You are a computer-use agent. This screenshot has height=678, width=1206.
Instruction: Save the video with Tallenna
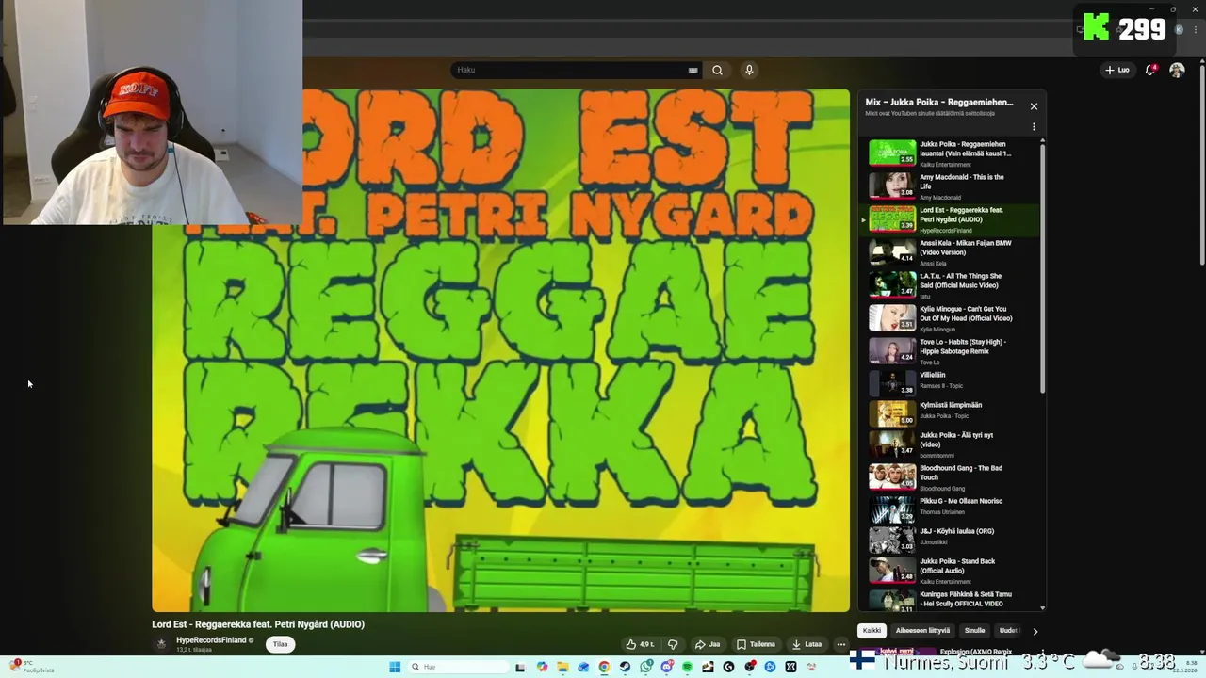756,644
